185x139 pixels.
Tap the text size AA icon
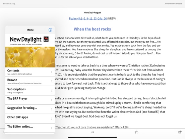(92, 132)
